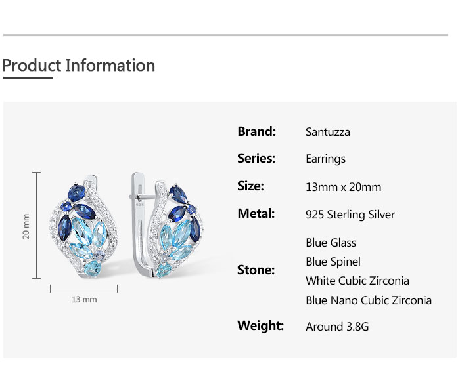Viewport: 460px width, 391px height.
Task: Click the Around 3.8G weight value
Action: click(337, 327)
